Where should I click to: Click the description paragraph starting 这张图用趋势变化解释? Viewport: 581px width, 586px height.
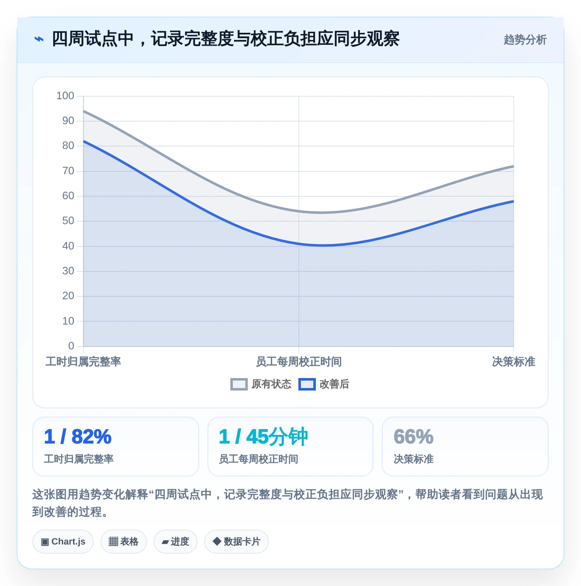point(288,503)
